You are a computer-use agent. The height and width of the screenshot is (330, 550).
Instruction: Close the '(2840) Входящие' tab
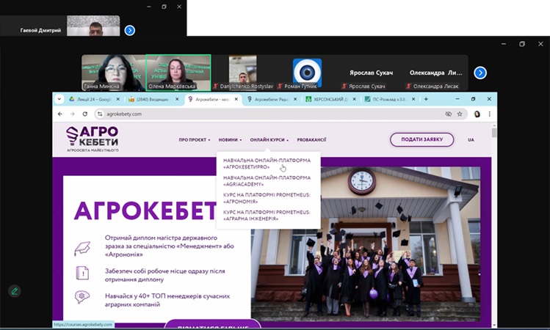(x=177, y=99)
